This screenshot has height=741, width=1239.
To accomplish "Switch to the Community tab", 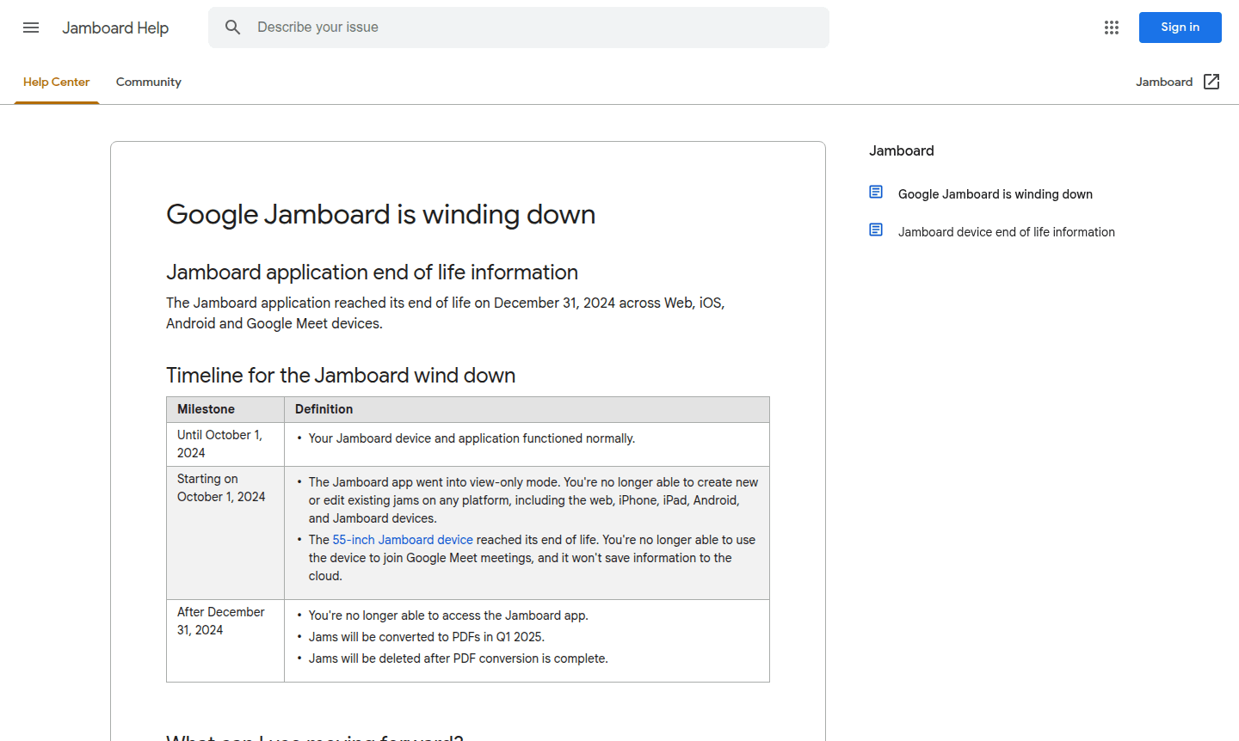I will [148, 82].
